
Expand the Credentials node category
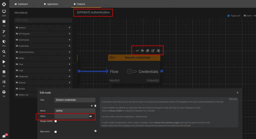(x=69, y=46)
